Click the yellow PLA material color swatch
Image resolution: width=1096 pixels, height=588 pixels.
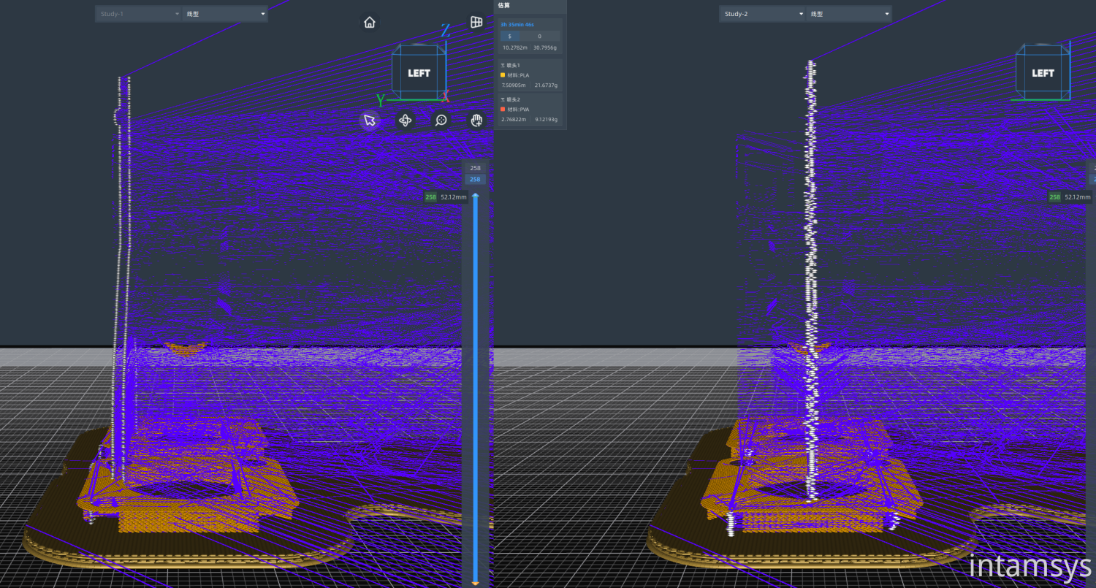click(503, 75)
